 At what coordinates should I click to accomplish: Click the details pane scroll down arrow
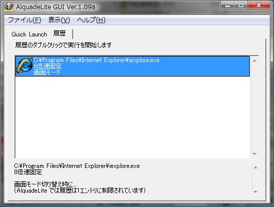pyautogui.click(x=255, y=192)
